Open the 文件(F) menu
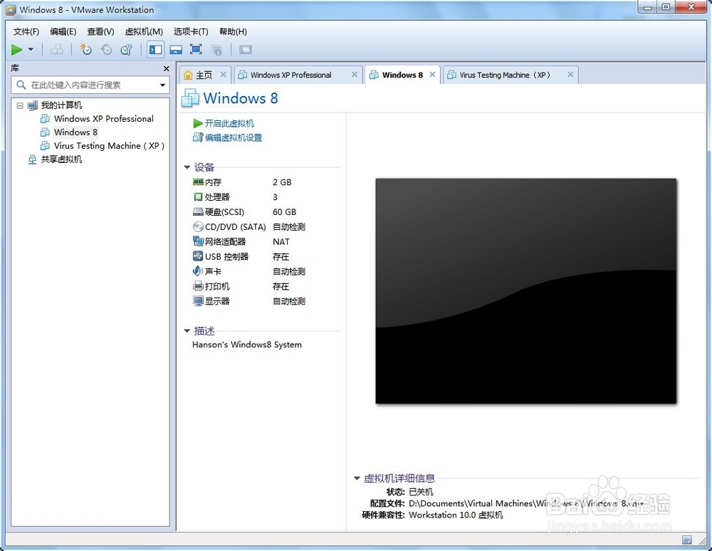Viewport: 712px width, 551px height. coord(26,32)
